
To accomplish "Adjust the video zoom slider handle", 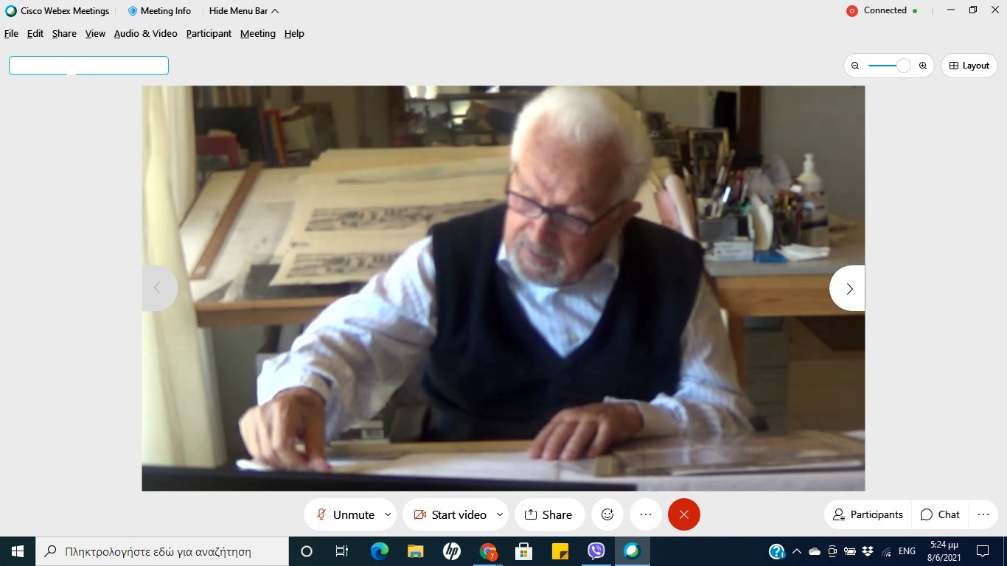I will 903,66.
